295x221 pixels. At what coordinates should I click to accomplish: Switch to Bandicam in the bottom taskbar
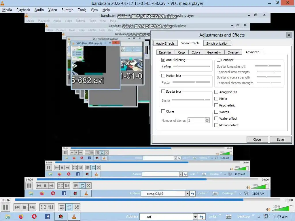pyautogui.click(x=61, y=217)
